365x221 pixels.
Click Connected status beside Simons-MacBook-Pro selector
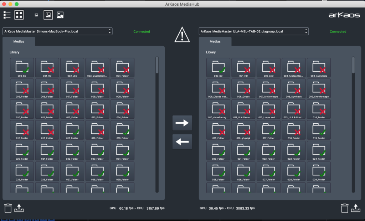(x=142, y=32)
